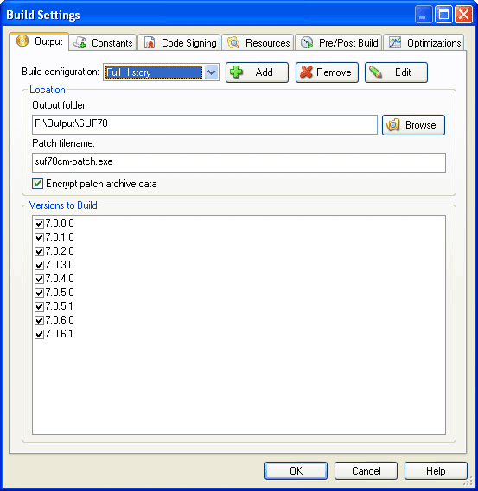Uncheck version 7.0.0.0
Image resolution: width=478 pixels, height=491 pixels.
39,223
